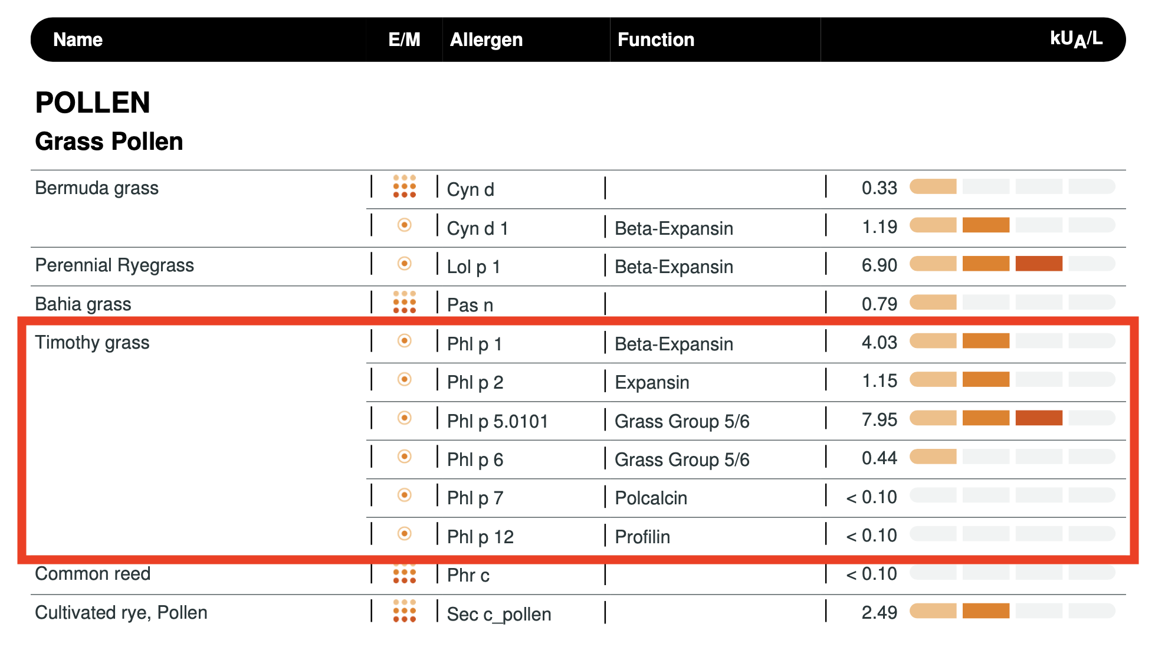The height and width of the screenshot is (650, 1155).
Task: Click the molecular component icon beside Cyn d 1
Action: [404, 225]
